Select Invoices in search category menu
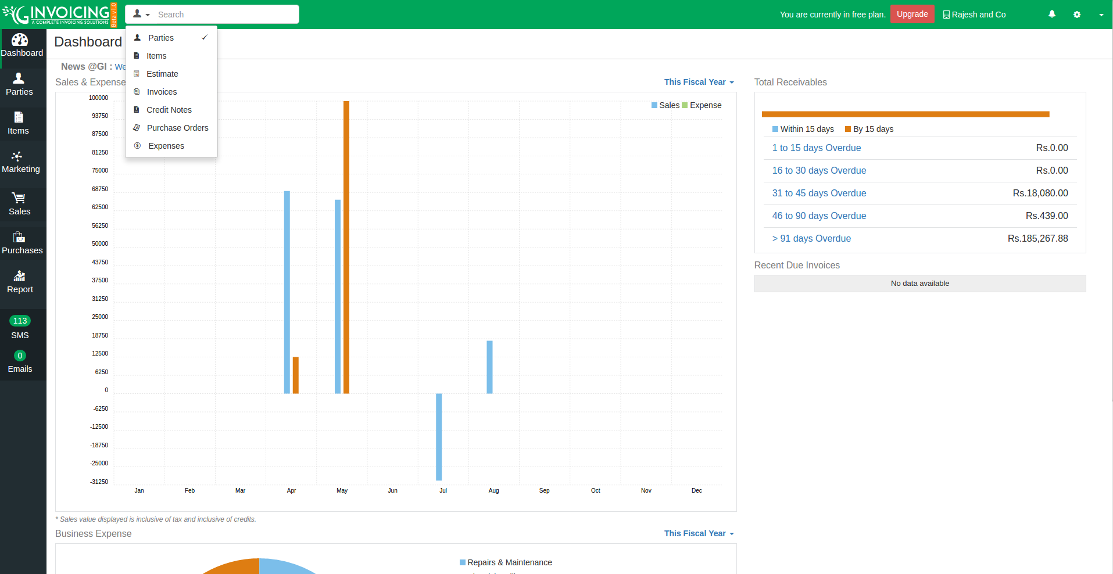The height and width of the screenshot is (574, 1113). 171,92
